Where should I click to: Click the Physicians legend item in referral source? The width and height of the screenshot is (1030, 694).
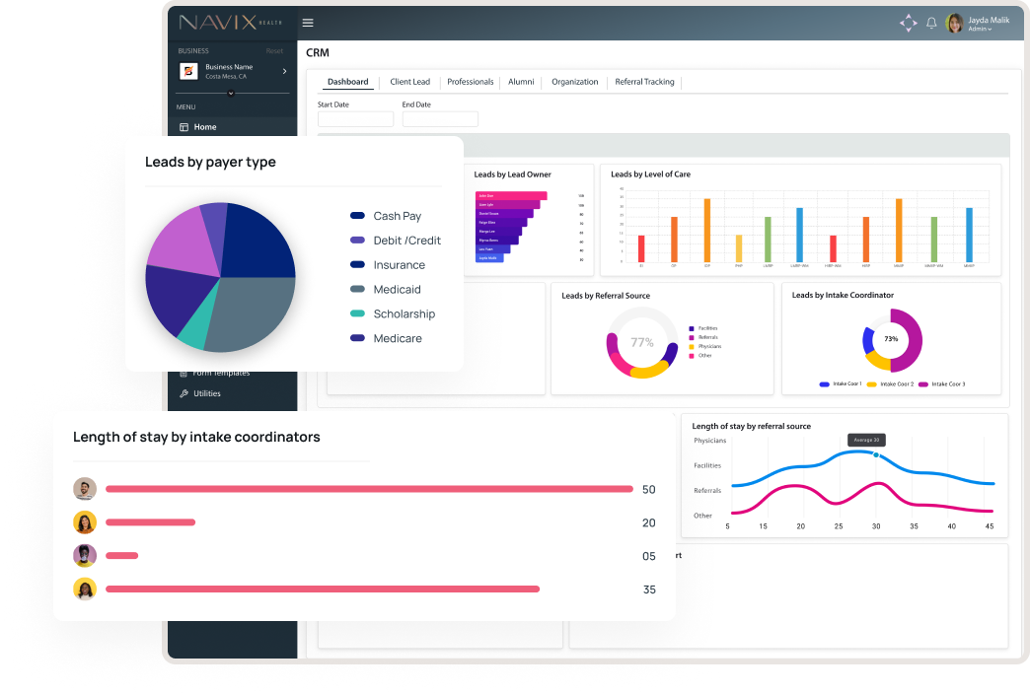[x=704, y=347]
